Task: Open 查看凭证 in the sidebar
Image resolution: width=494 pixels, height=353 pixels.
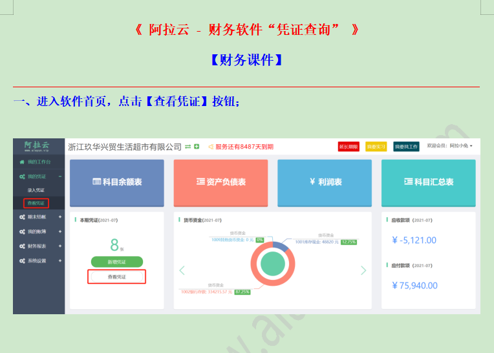Action: (x=36, y=203)
